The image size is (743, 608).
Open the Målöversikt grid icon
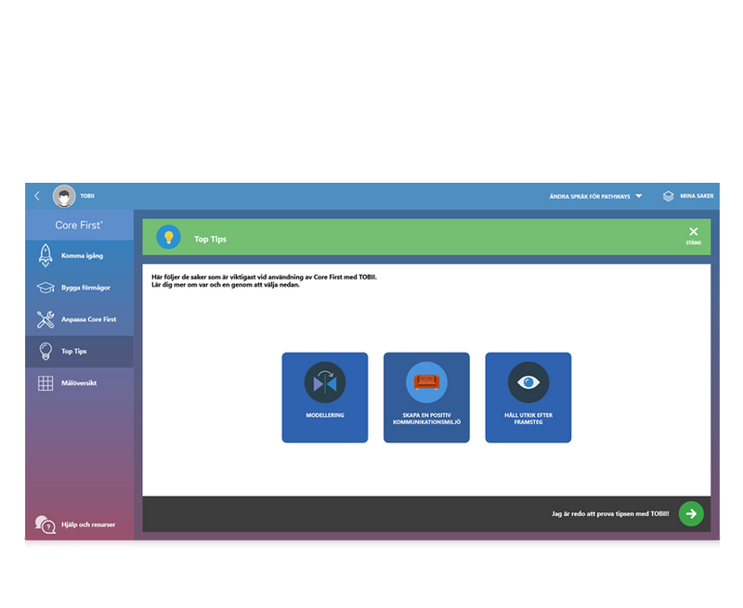click(x=46, y=383)
